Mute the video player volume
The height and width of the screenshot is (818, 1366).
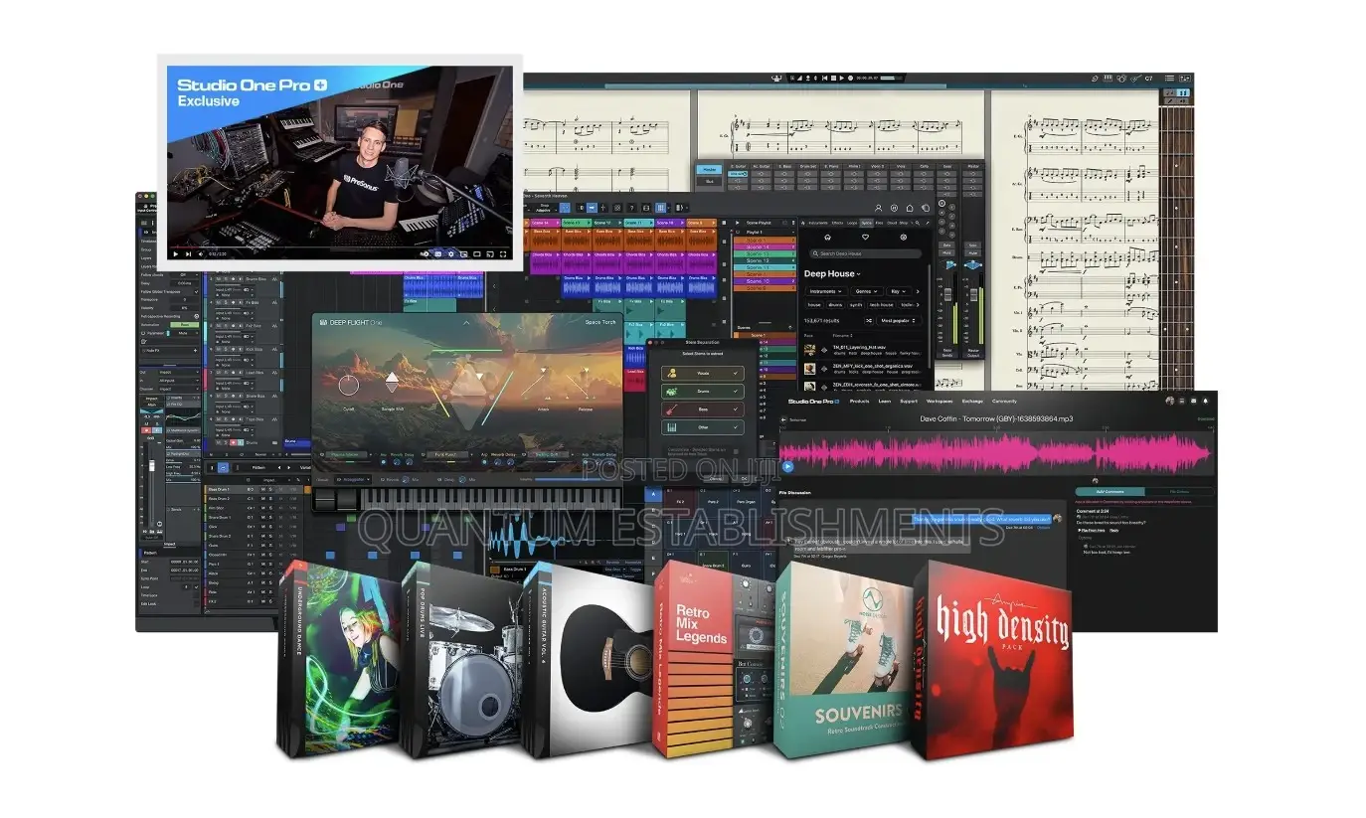click(201, 254)
